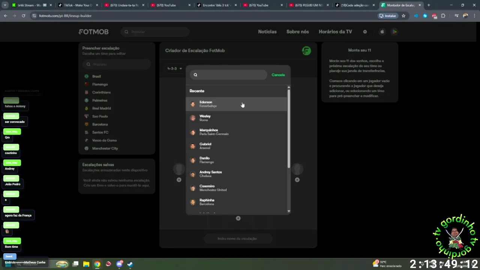Viewport: 480px width, 270px height.
Task: Select the Manchester City team badge
Action: click(x=87, y=148)
